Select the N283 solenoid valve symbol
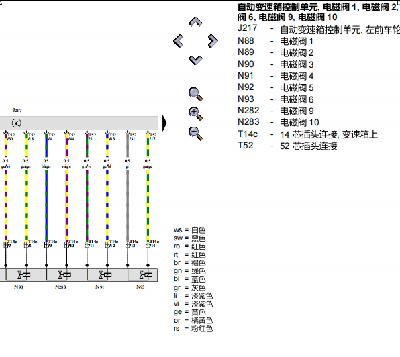This screenshot has width=400, height=357. coord(64,275)
